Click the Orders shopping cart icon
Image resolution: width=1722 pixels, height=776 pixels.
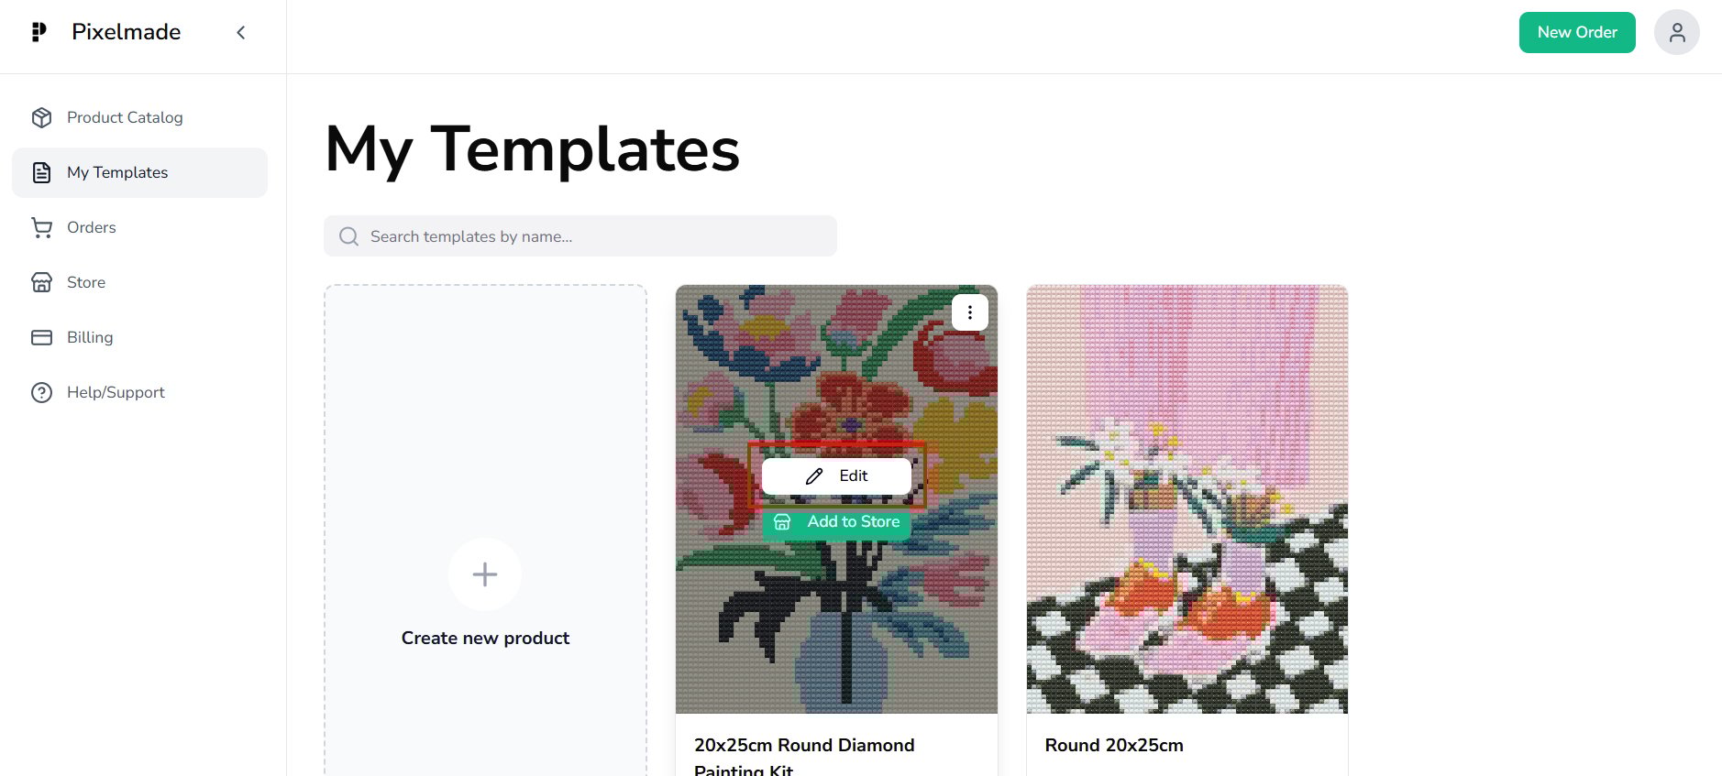(x=41, y=227)
